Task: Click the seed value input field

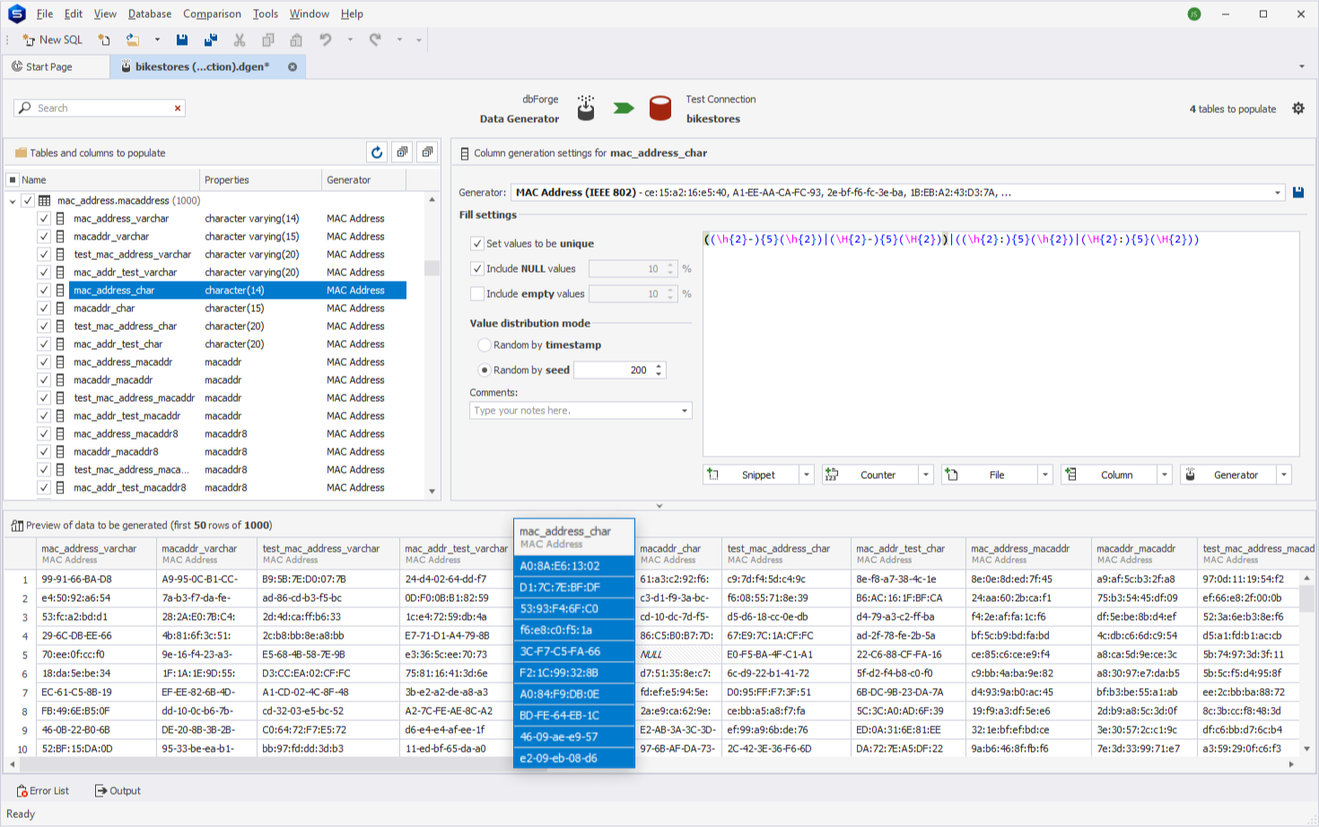Action: [x=613, y=370]
